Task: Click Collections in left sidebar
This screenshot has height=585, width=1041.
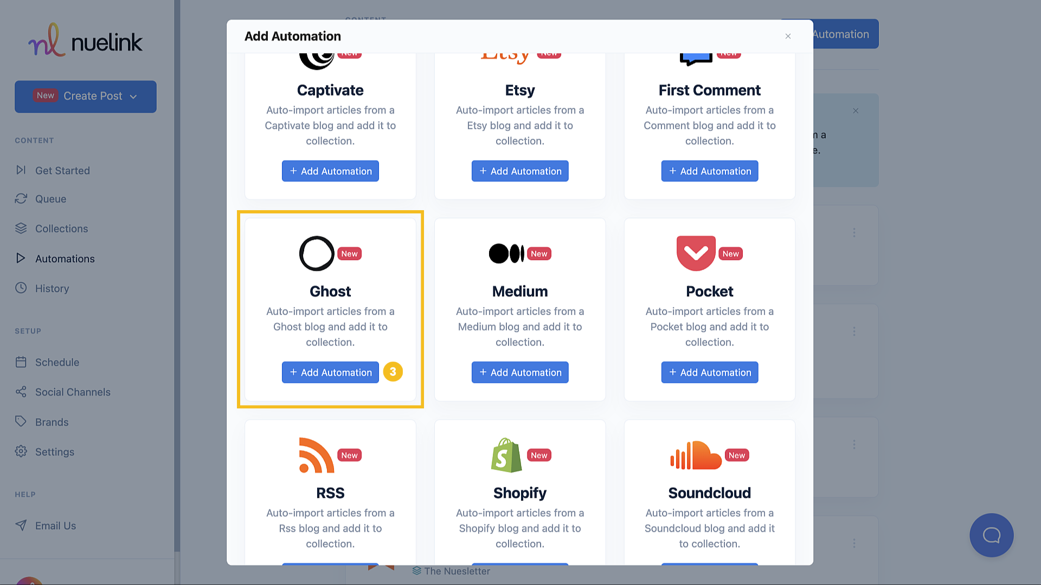Action: point(61,229)
